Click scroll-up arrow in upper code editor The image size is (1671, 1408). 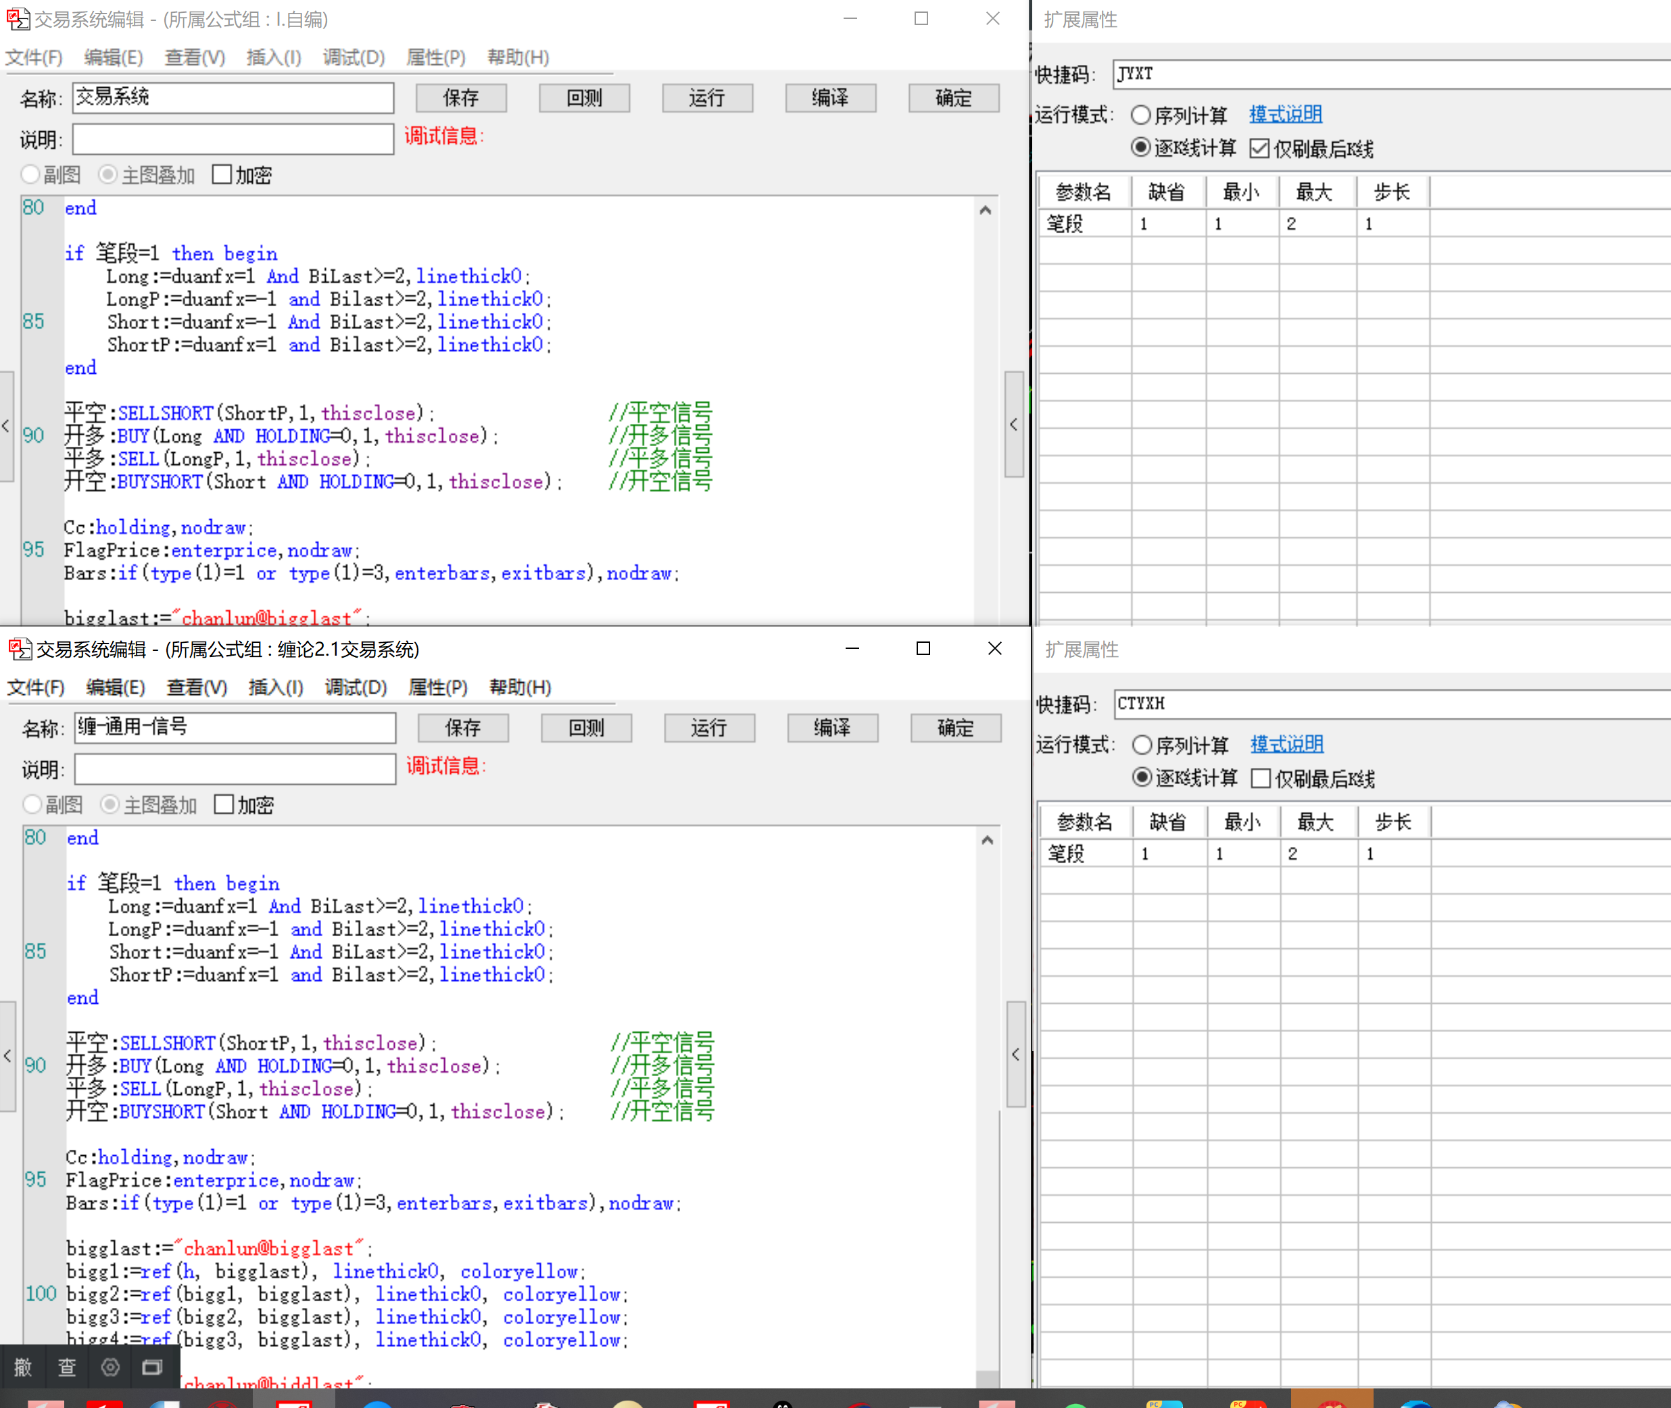pos(986,210)
